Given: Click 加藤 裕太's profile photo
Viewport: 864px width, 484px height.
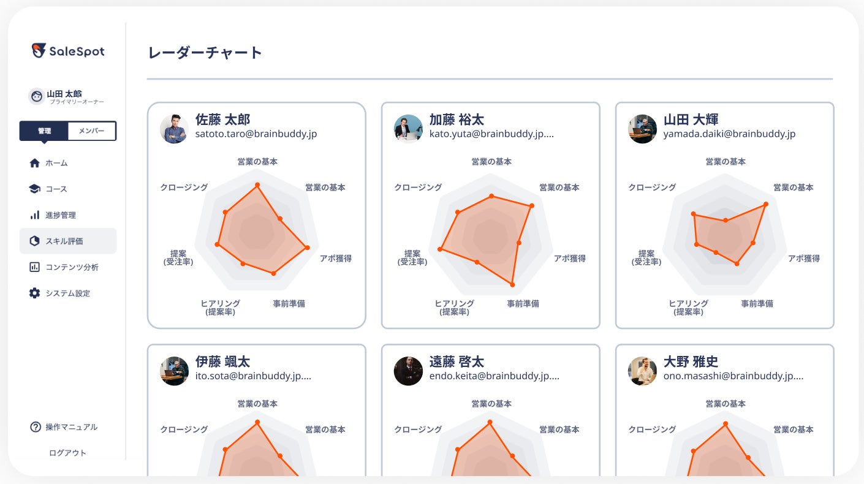Looking at the screenshot, I should (408, 129).
